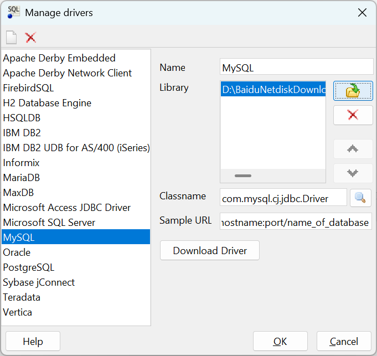Search for driver classname with magnifier icon
Image resolution: width=377 pixels, height=356 pixels.
pos(360,198)
